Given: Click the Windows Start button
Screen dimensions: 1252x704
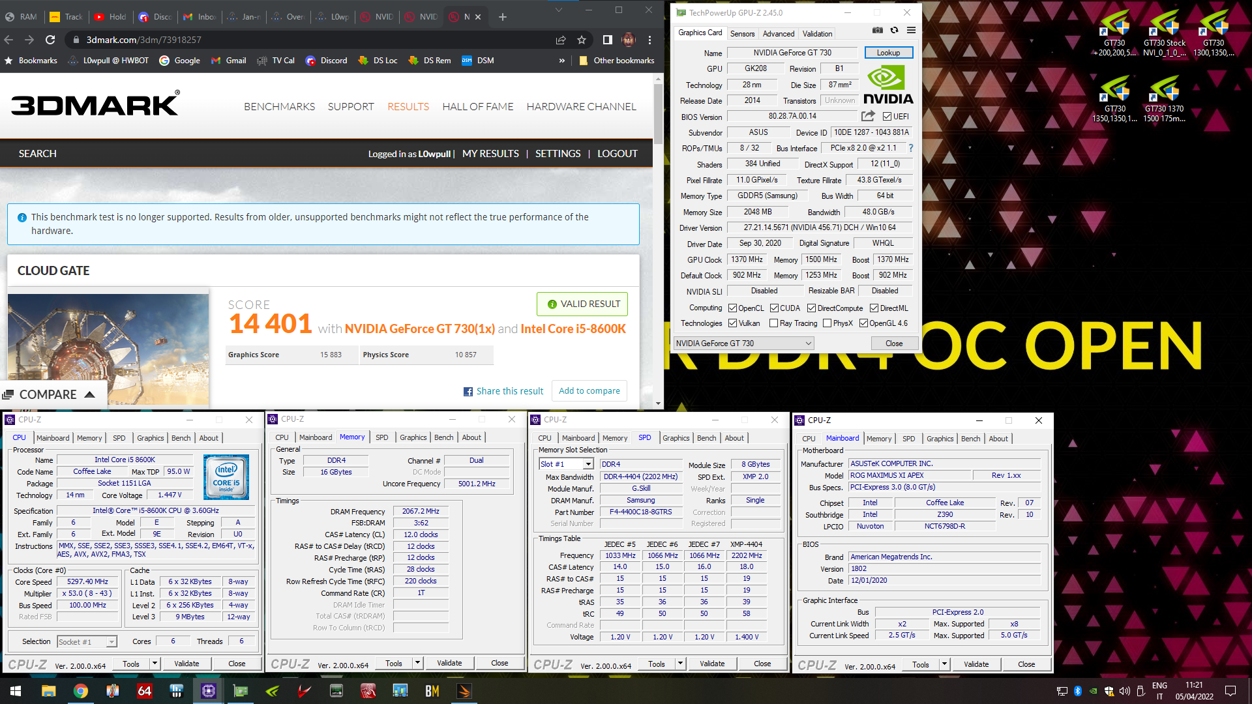Looking at the screenshot, I should pos(16,691).
